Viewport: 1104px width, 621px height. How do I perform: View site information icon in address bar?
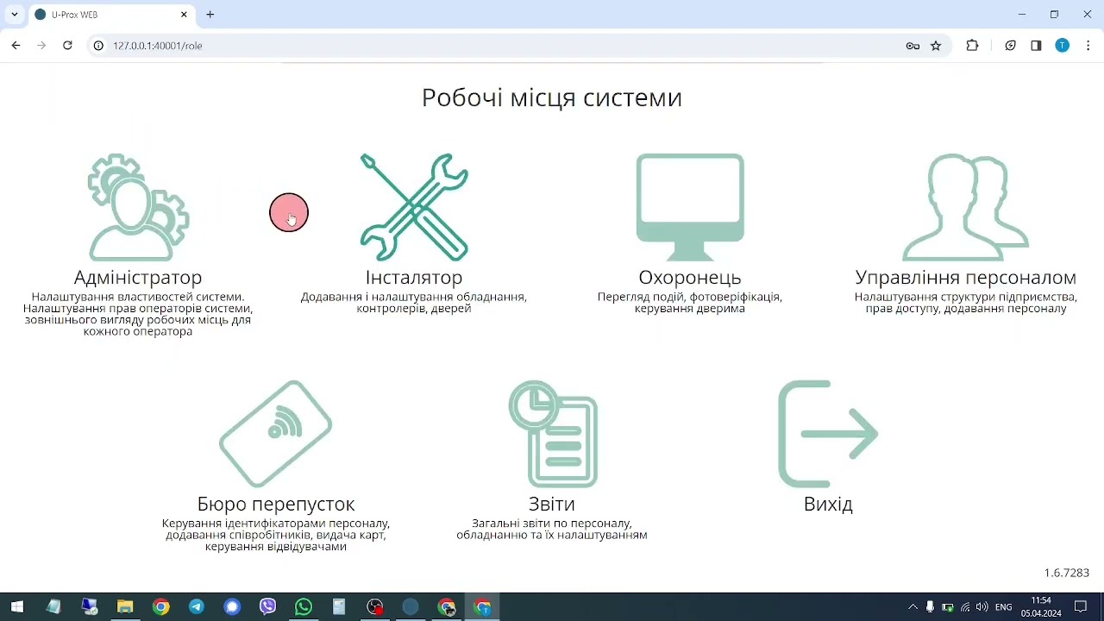click(99, 46)
